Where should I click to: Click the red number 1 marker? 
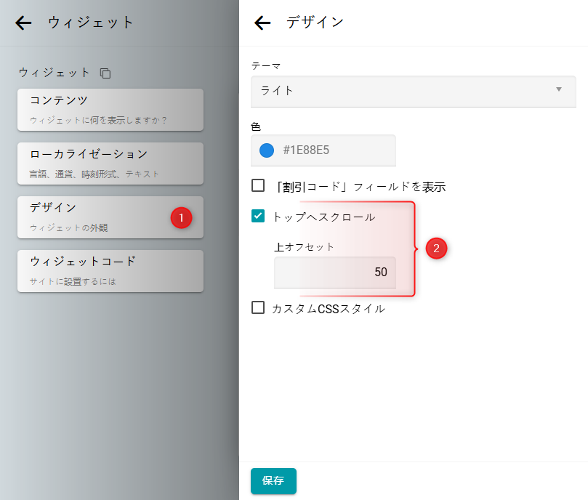pos(181,217)
